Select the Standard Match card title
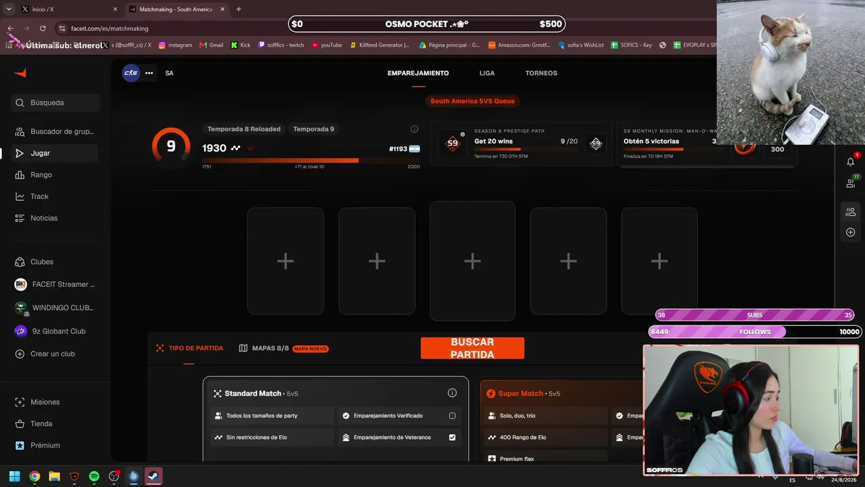Screen dimensions: 865x487 (x=253, y=394)
